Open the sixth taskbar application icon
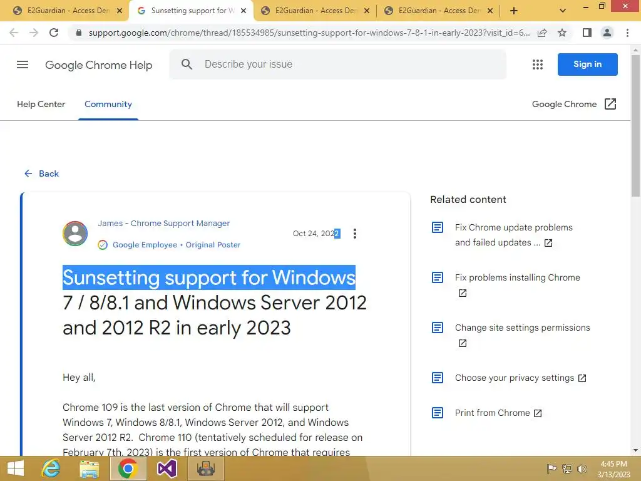Viewport: 641px width, 481px height. pyautogui.click(x=205, y=468)
